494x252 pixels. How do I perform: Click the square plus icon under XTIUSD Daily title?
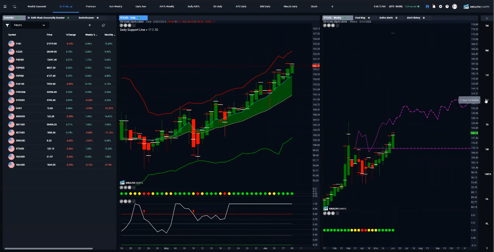pos(134,25)
